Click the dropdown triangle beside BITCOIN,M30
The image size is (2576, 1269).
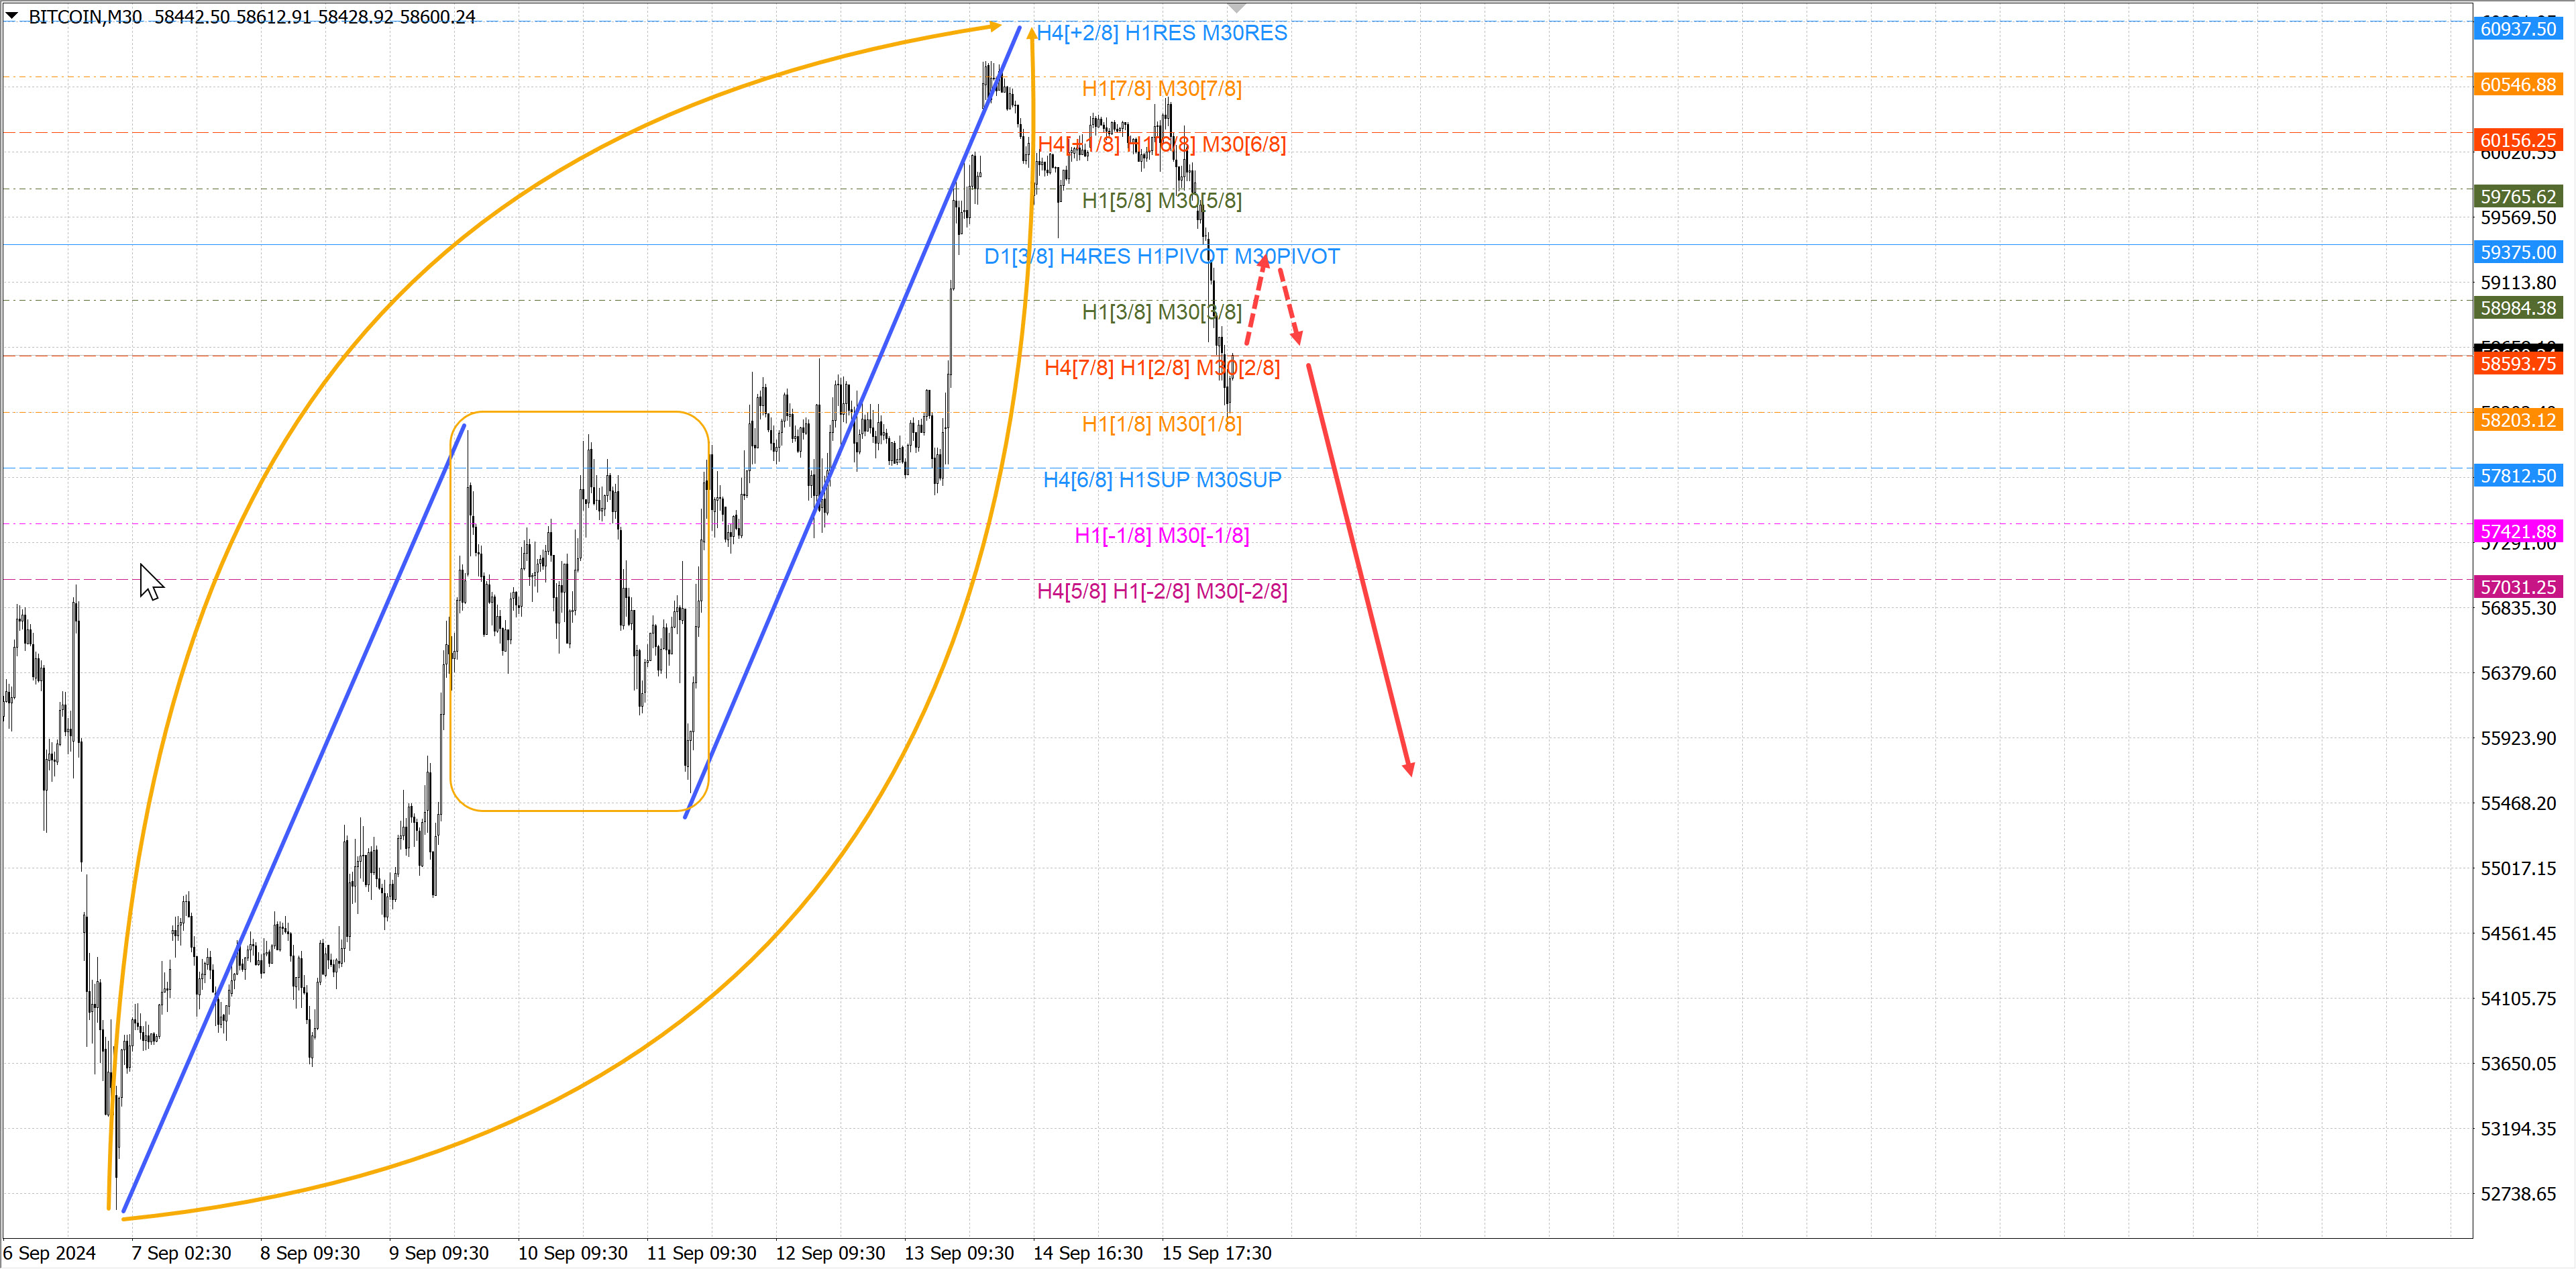(12, 15)
